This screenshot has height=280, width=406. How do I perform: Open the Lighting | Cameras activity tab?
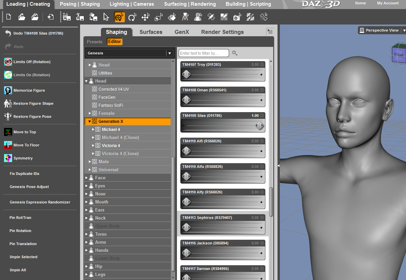point(132,4)
